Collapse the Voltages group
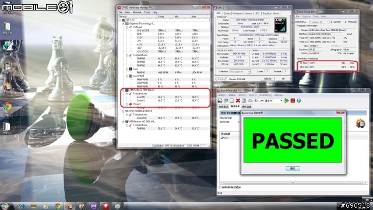This screenshot has height=210, width=373. [127, 27]
